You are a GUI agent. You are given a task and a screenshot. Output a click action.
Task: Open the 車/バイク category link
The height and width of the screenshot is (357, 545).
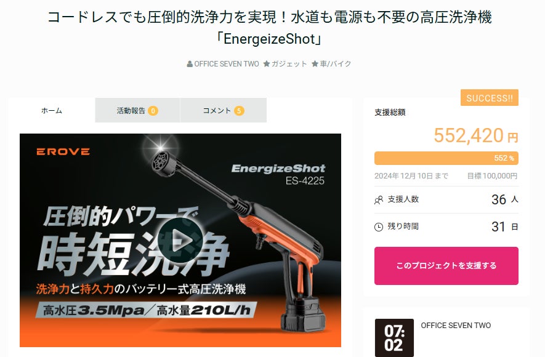(x=336, y=64)
